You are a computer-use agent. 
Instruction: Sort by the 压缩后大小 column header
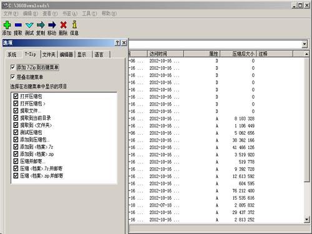238,54
